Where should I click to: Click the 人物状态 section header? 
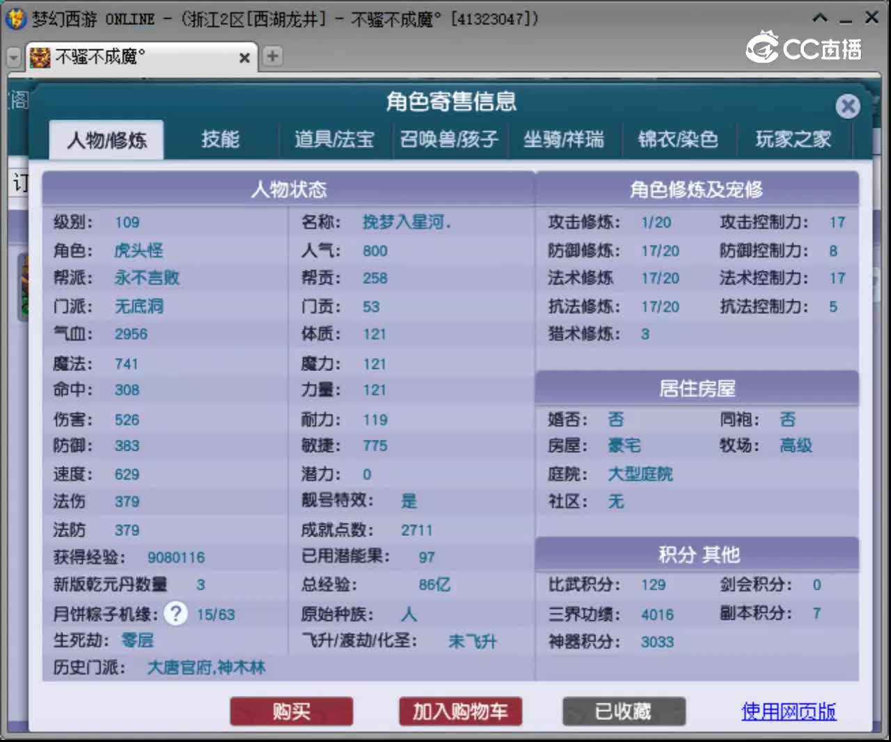[288, 189]
